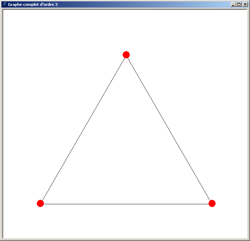
Task: Click the right border of the window
Action: click(249, 124)
